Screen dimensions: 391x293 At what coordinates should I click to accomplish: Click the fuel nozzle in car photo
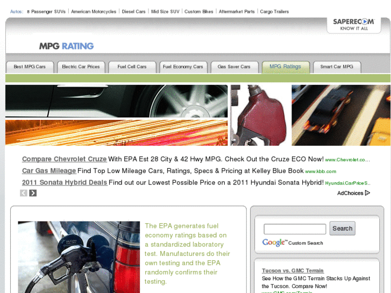(x=79, y=257)
